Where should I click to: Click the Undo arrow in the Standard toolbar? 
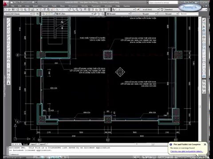(57, 10)
